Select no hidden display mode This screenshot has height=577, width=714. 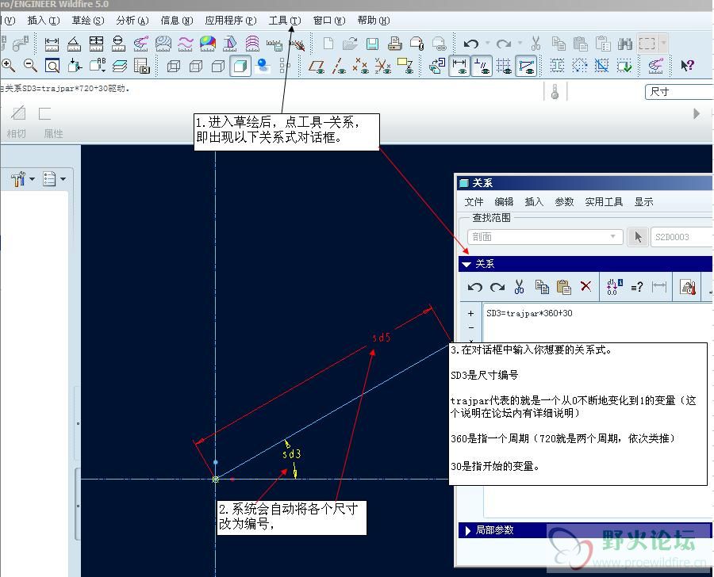(x=218, y=66)
